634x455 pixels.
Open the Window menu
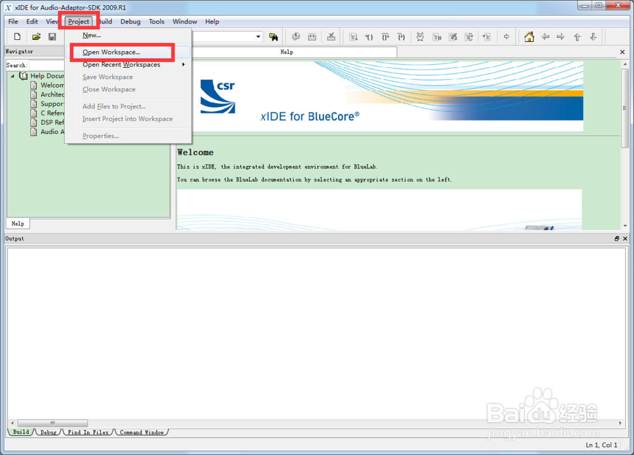click(184, 22)
